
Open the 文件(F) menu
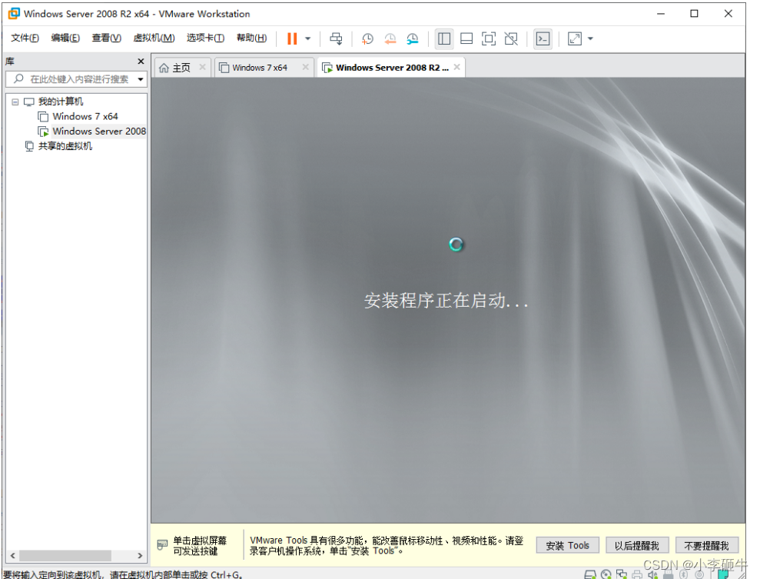click(x=25, y=38)
